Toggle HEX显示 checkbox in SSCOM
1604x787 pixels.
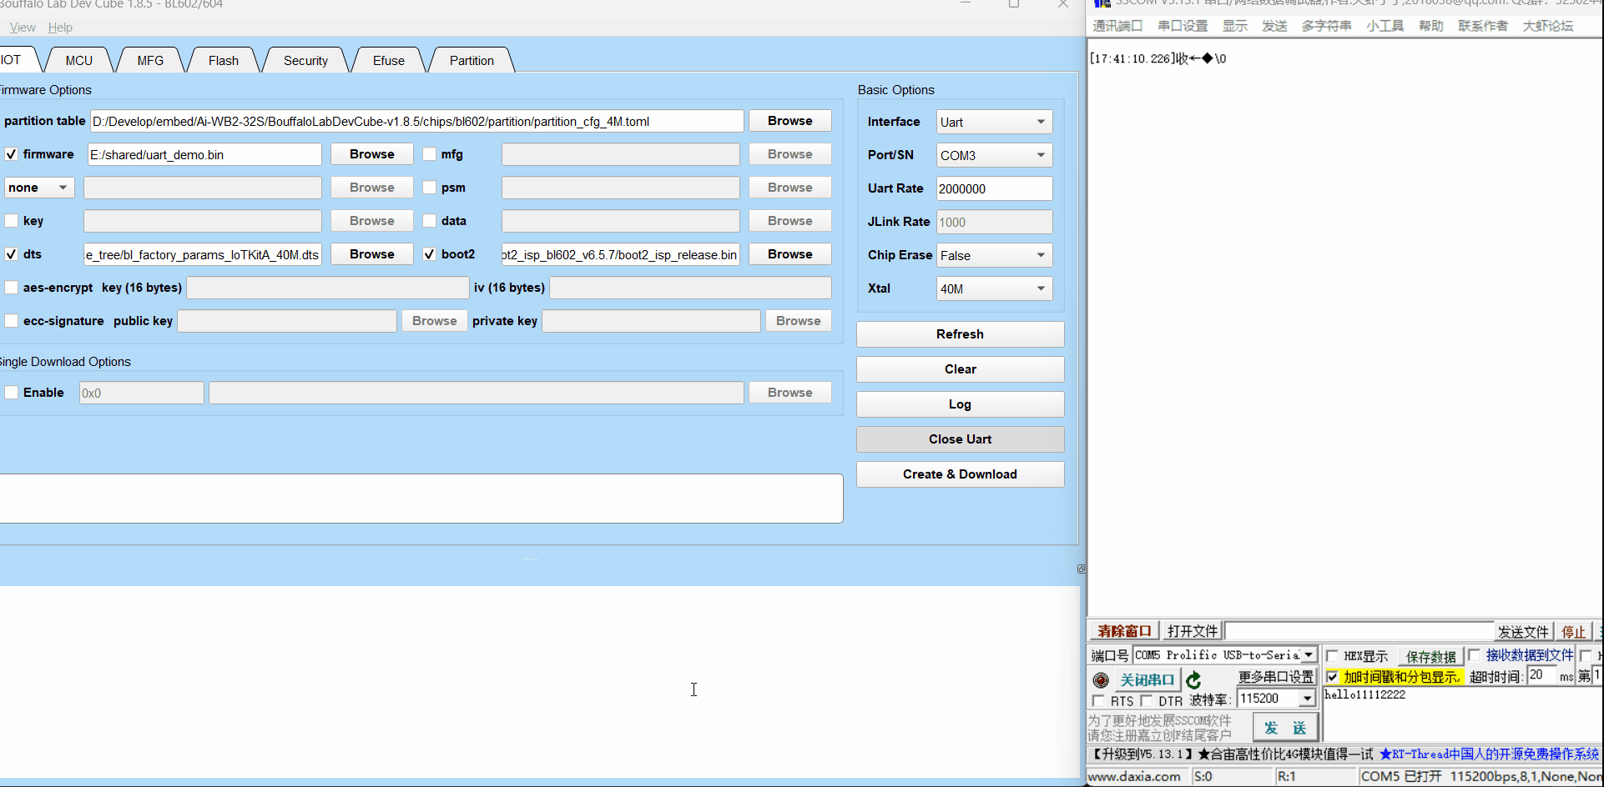click(x=1332, y=656)
